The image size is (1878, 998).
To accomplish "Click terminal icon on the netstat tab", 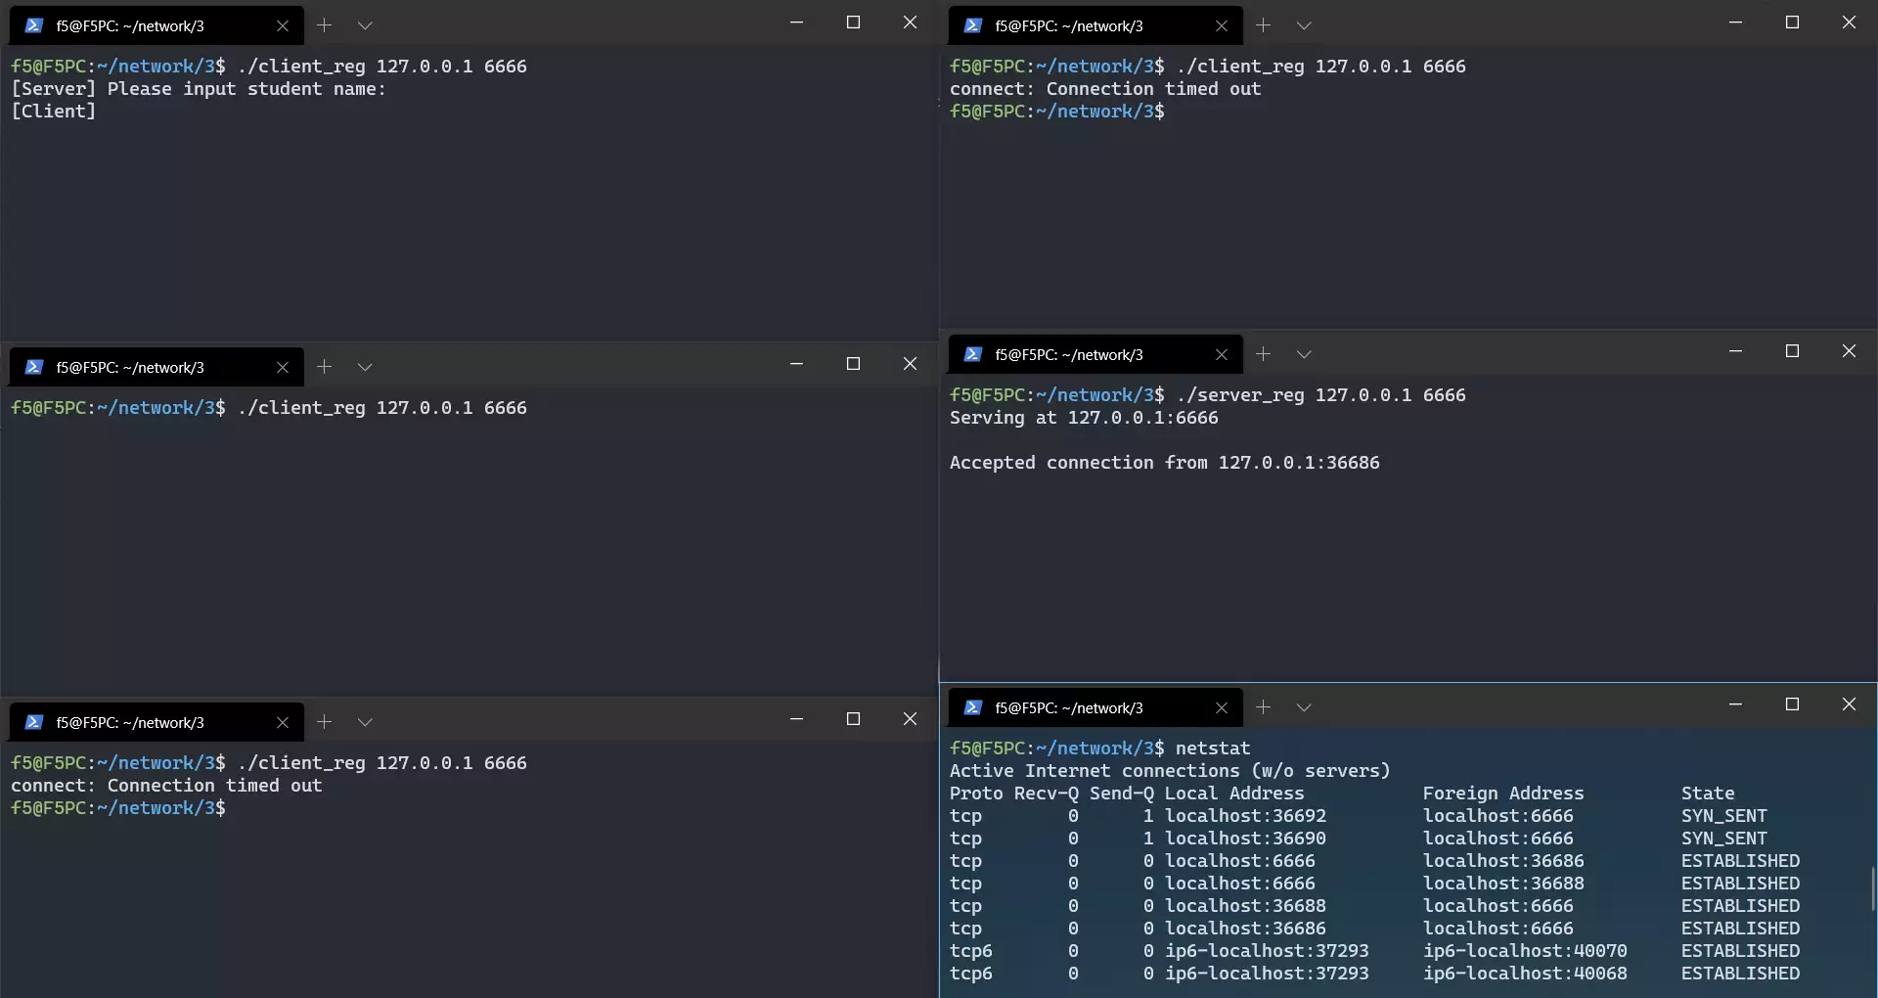I will pyautogui.click(x=972, y=708).
